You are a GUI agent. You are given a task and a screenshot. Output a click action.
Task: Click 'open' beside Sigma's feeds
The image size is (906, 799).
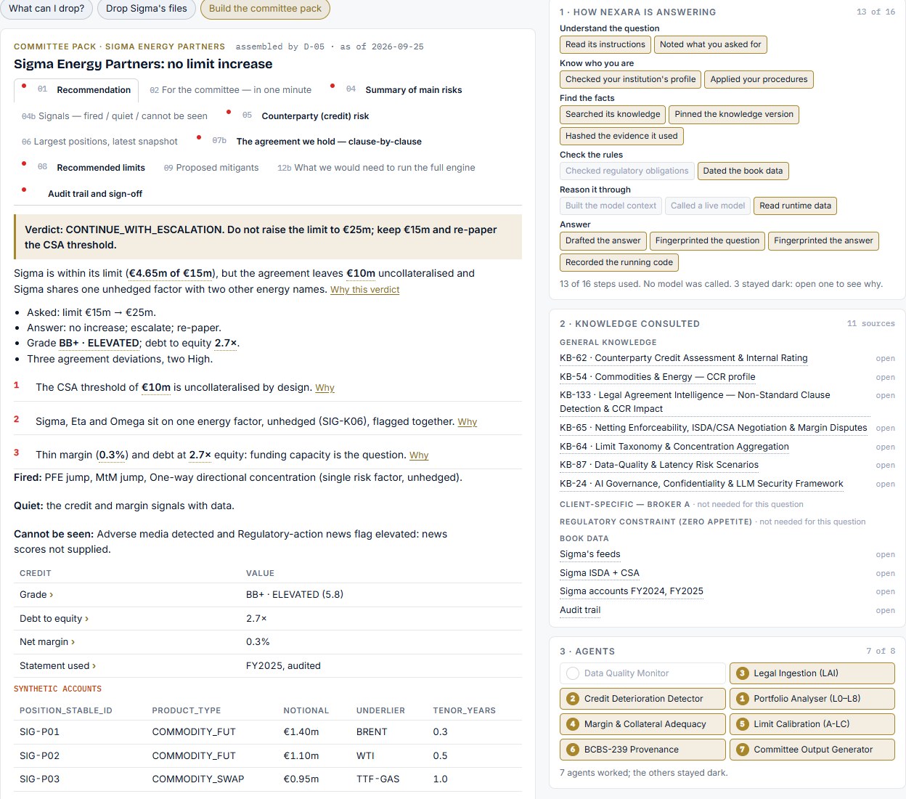[885, 555]
